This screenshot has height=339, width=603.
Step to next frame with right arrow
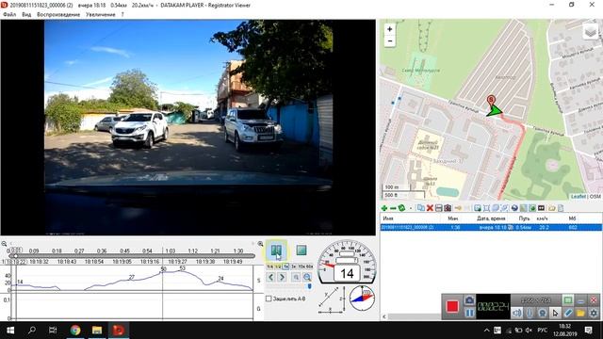pyautogui.click(x=282, y=277)
